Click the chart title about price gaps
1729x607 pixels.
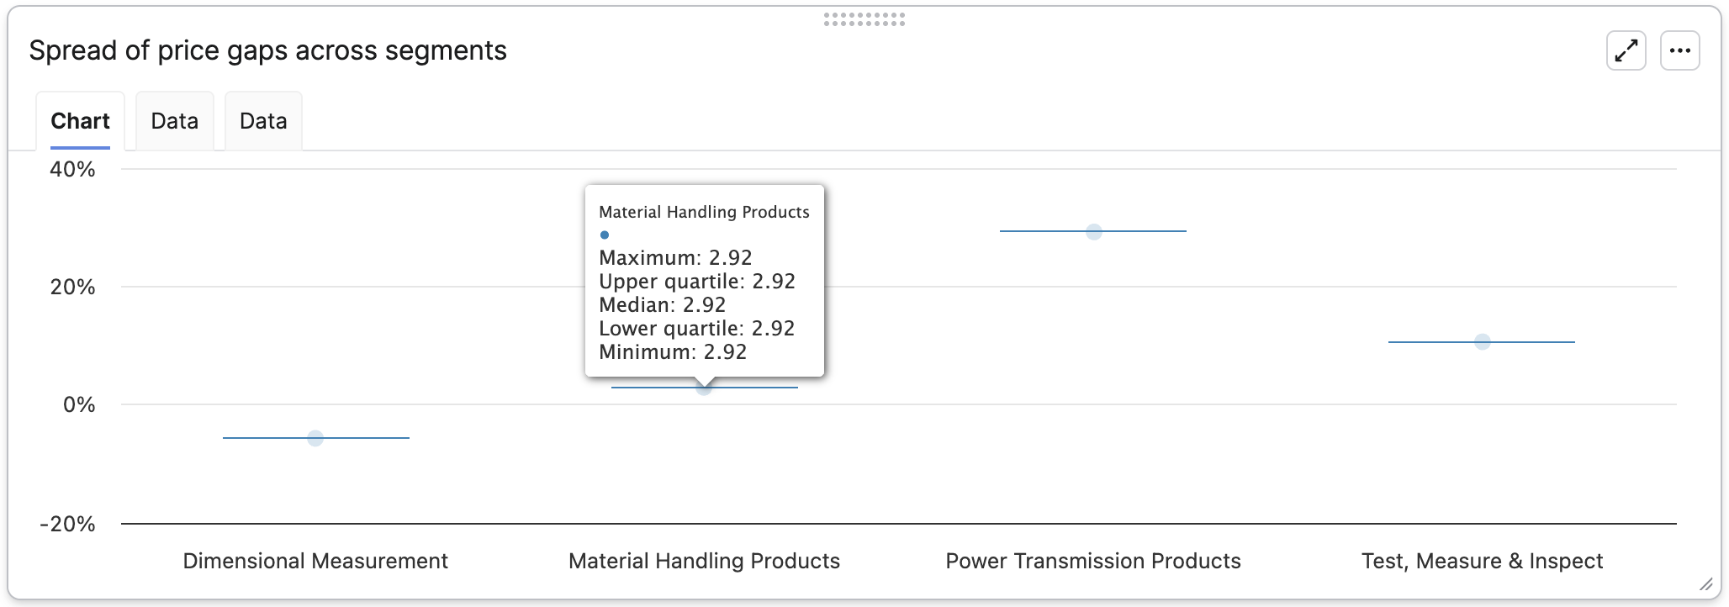(x=267, y=51)
